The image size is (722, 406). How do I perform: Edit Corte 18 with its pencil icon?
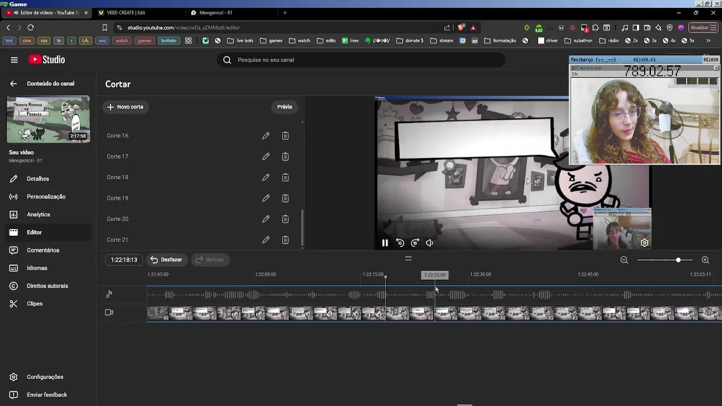pyautogui.click(x=266, y=178)
